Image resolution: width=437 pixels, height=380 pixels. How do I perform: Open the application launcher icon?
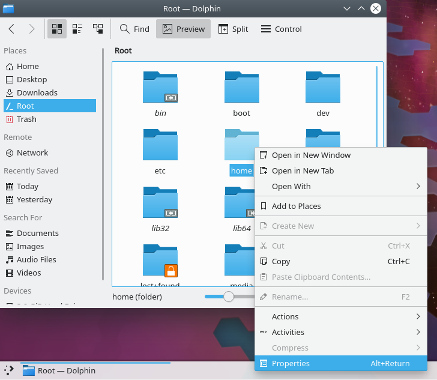pyautogui.click(x=8, y=370)
